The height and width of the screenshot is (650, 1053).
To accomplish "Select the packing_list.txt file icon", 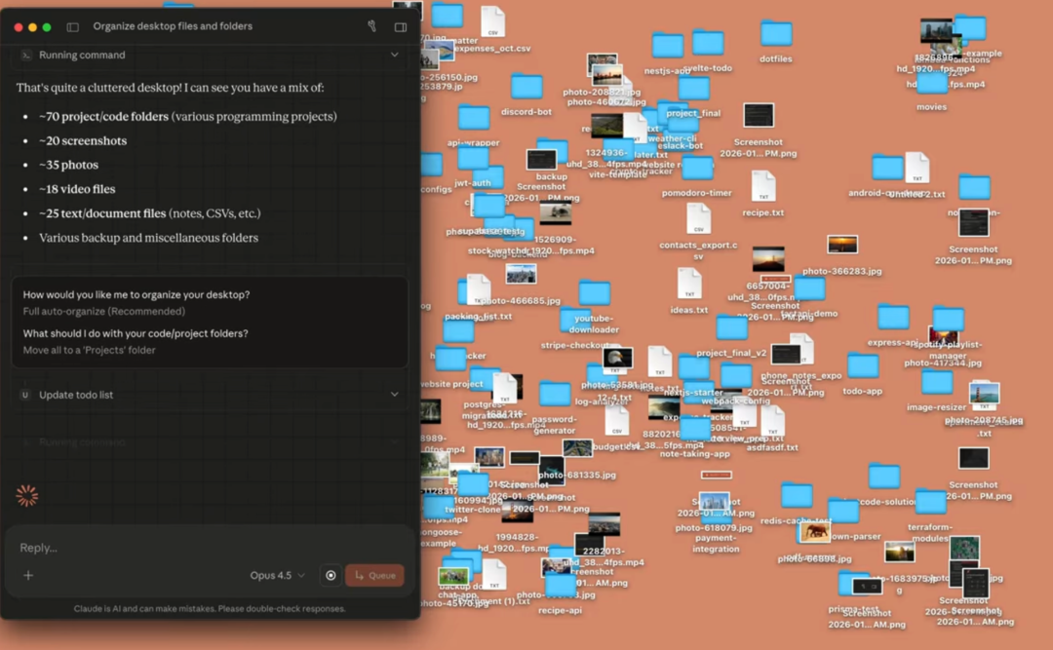I will tap(478, 290).
